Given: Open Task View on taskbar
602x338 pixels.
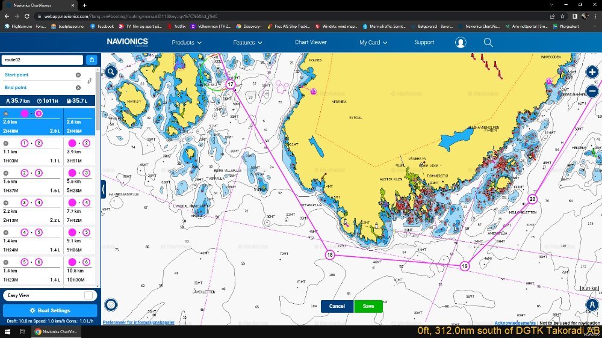Looking at the screenshot, I should pyautogui.click(x=22, y=331).
